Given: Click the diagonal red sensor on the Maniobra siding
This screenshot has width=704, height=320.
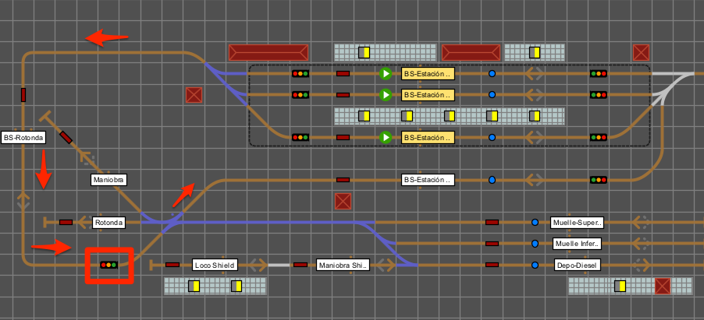Looking at the screenshot, I should (66, 138).
